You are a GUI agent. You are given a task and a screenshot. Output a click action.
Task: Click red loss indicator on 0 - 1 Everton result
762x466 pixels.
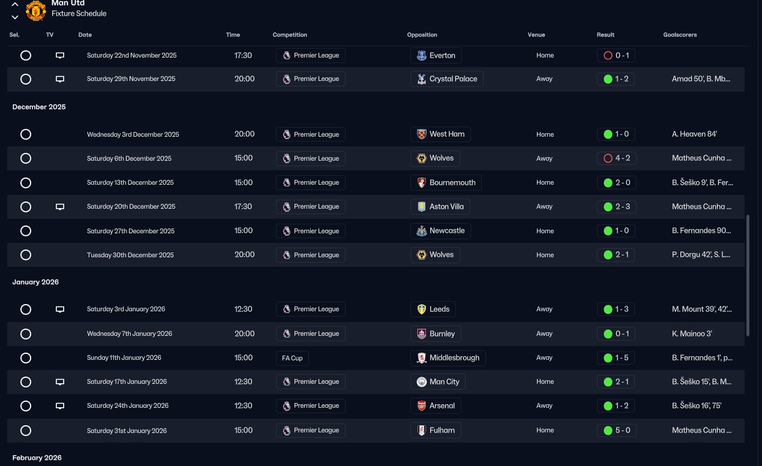[x=608, y=56]
